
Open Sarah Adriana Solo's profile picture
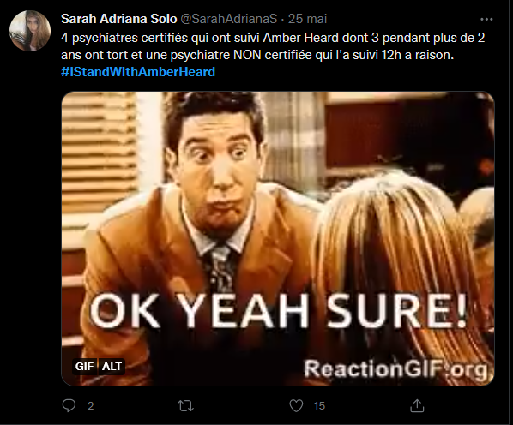point(30,31)
